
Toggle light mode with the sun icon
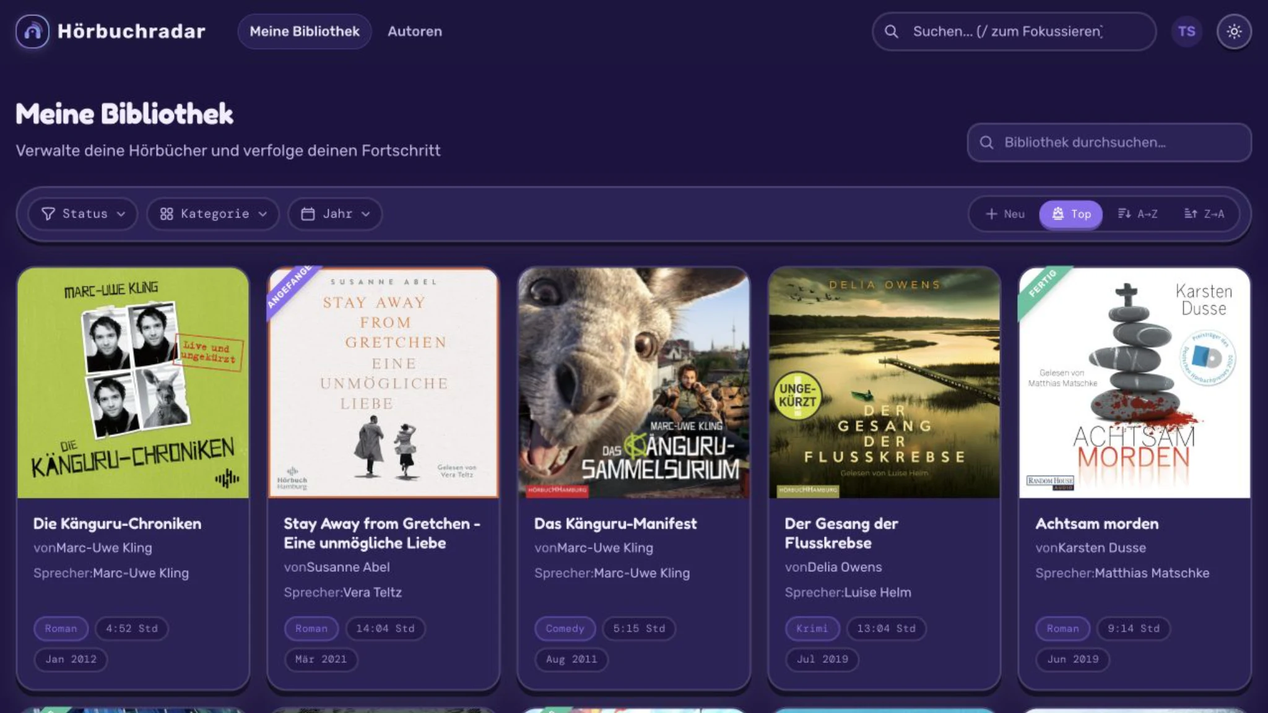pos(1234,32)
